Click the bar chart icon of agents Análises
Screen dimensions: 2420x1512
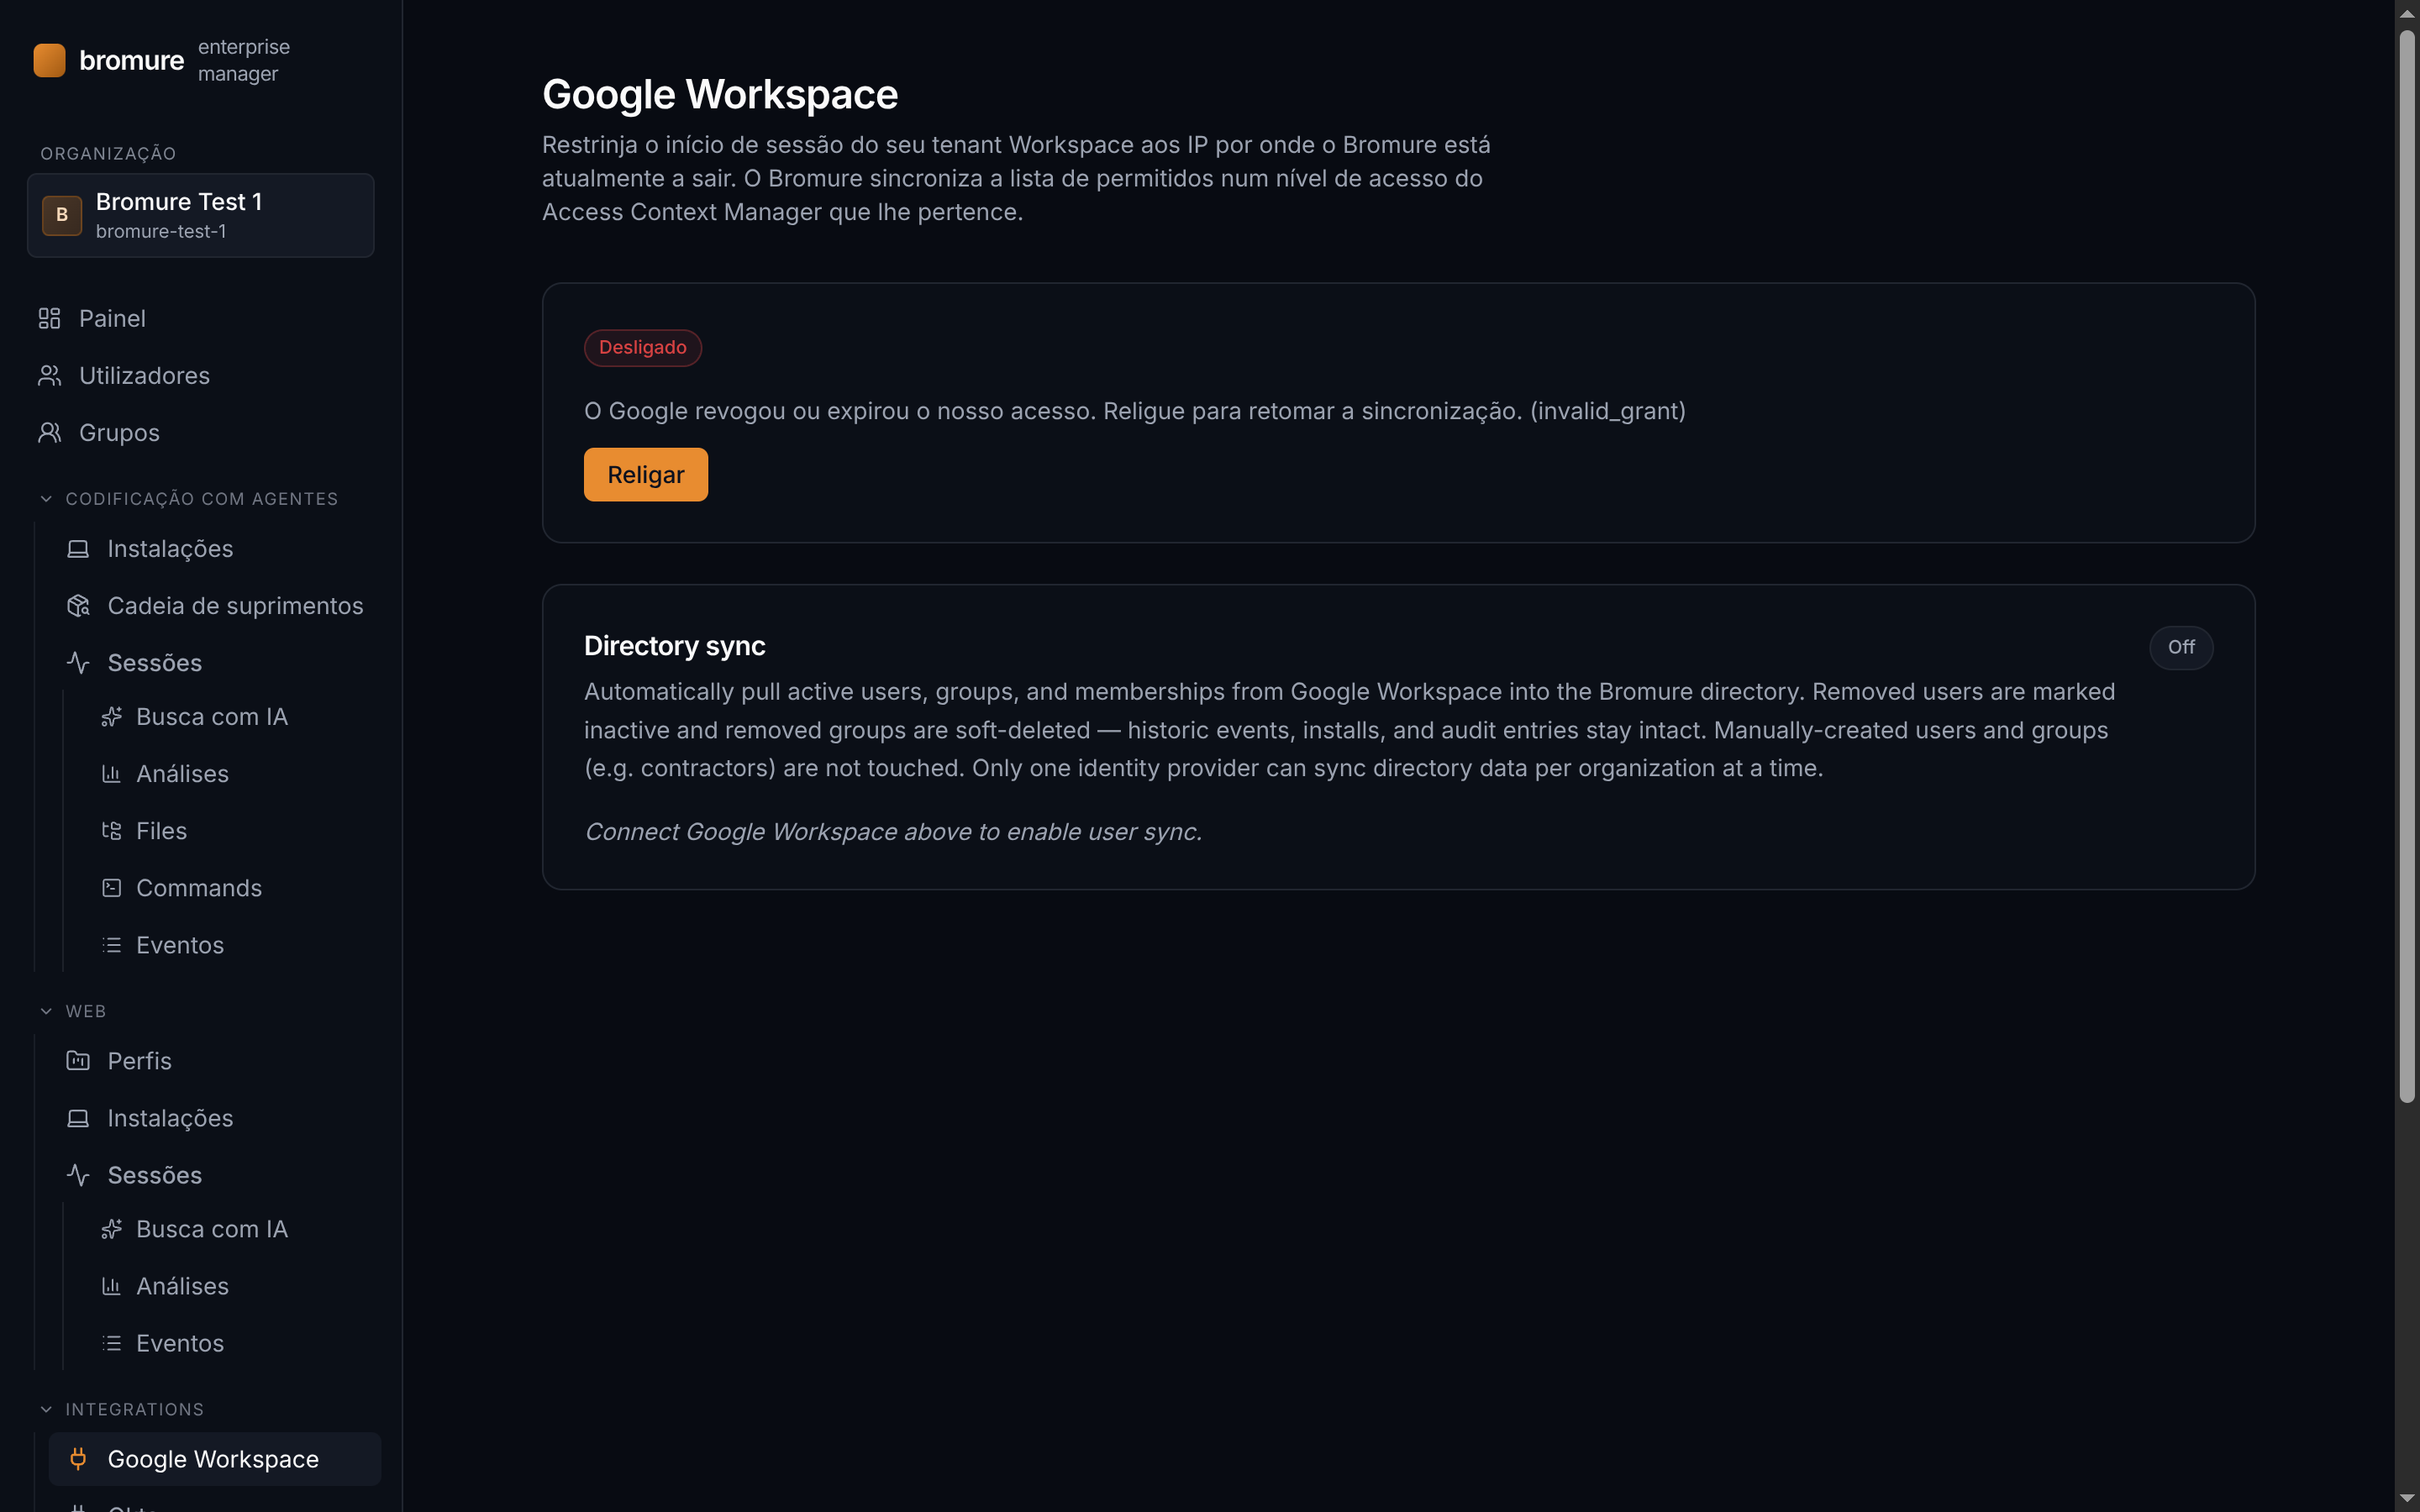pyautogui.click(x=111, y=773)
